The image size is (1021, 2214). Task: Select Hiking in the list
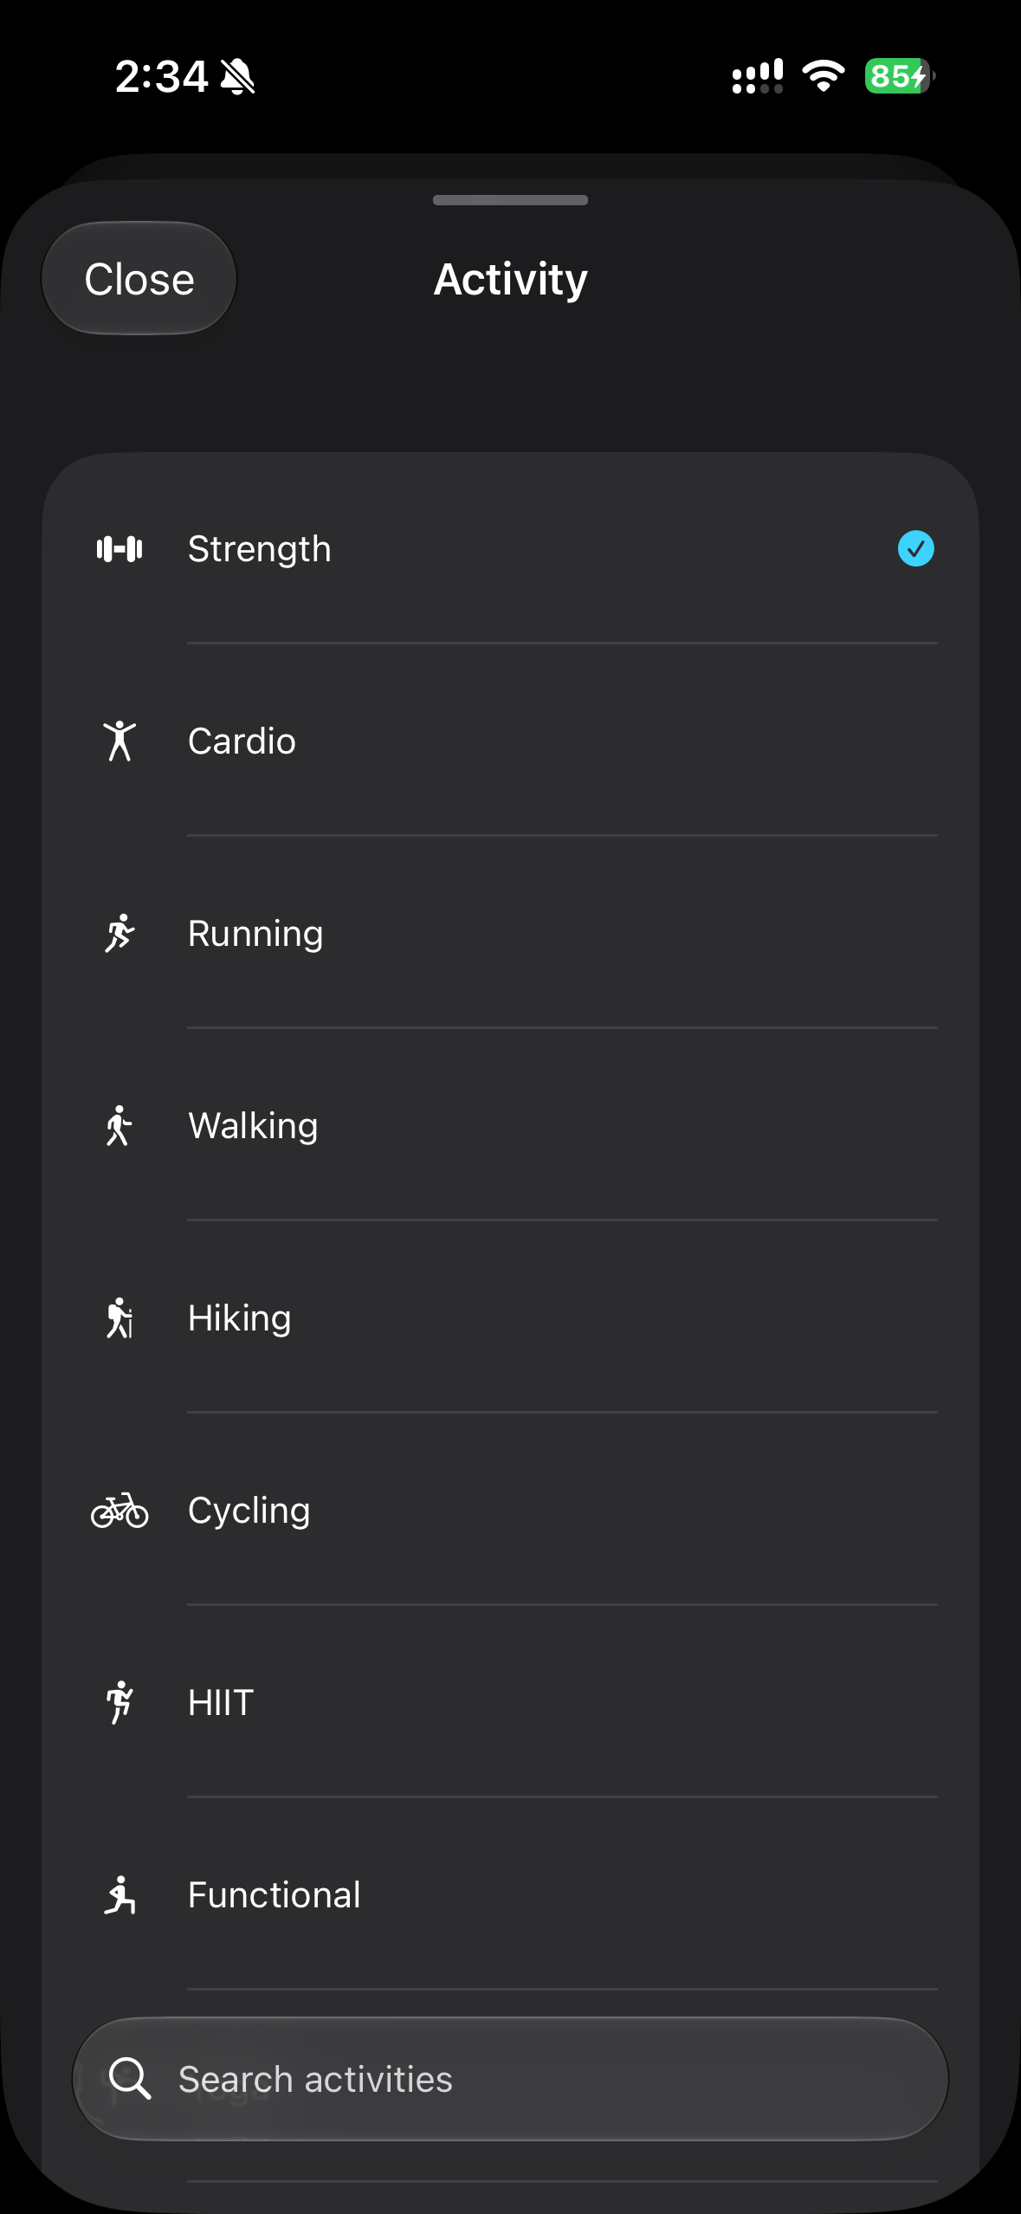510,1318
